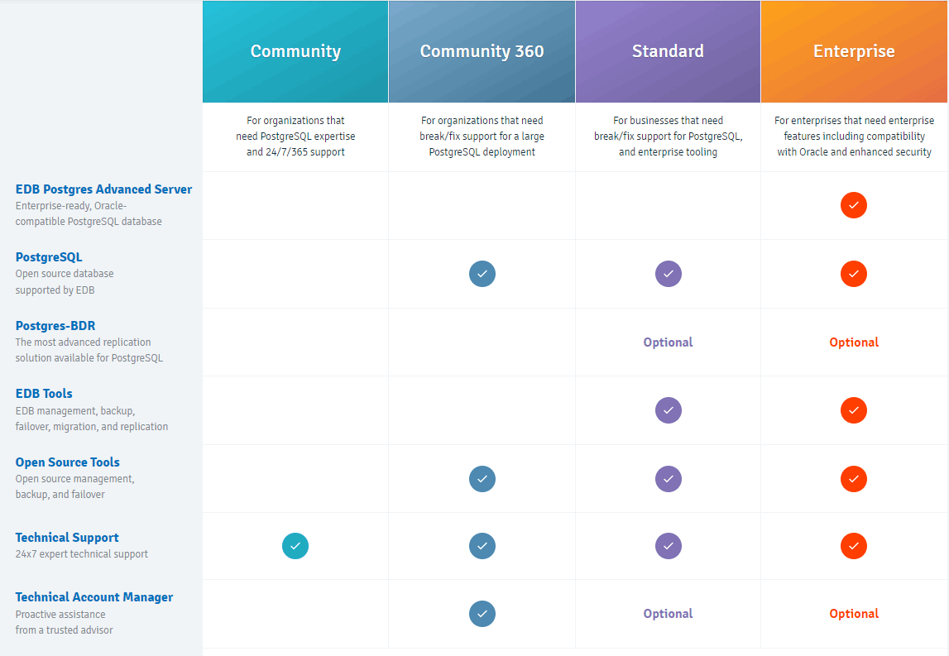Click Standard checkmark for Open Source Tools
Screen dimensions: 949x656
[669, 479]
